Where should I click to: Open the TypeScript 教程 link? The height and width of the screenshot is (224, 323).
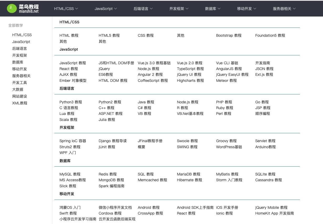click(190, 69)
